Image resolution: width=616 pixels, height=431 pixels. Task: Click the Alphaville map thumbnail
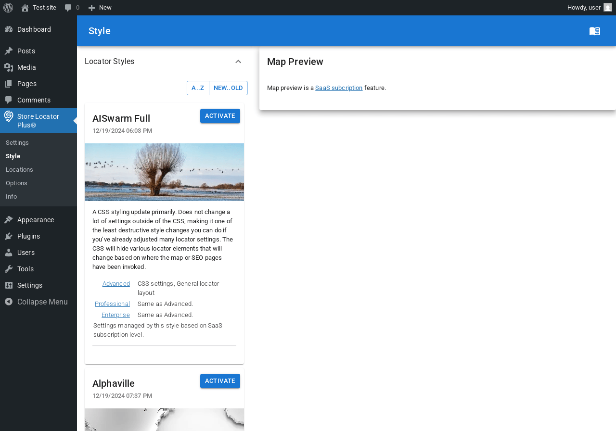164,420
